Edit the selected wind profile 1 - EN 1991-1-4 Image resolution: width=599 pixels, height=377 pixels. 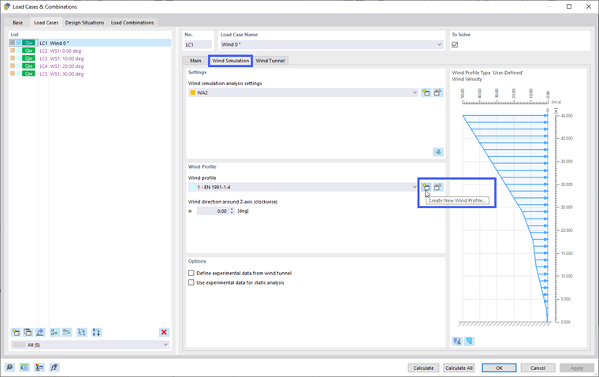click(x=437, y=187)
